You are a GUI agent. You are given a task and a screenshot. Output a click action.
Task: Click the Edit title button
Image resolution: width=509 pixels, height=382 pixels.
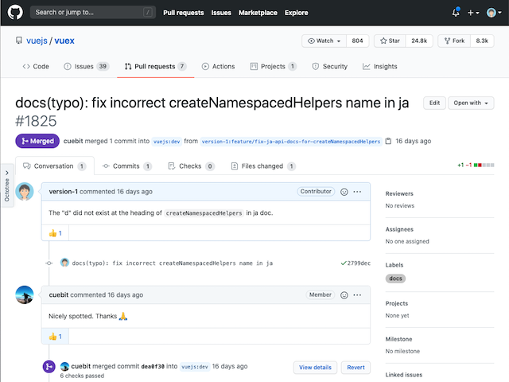tap(434, 103)
